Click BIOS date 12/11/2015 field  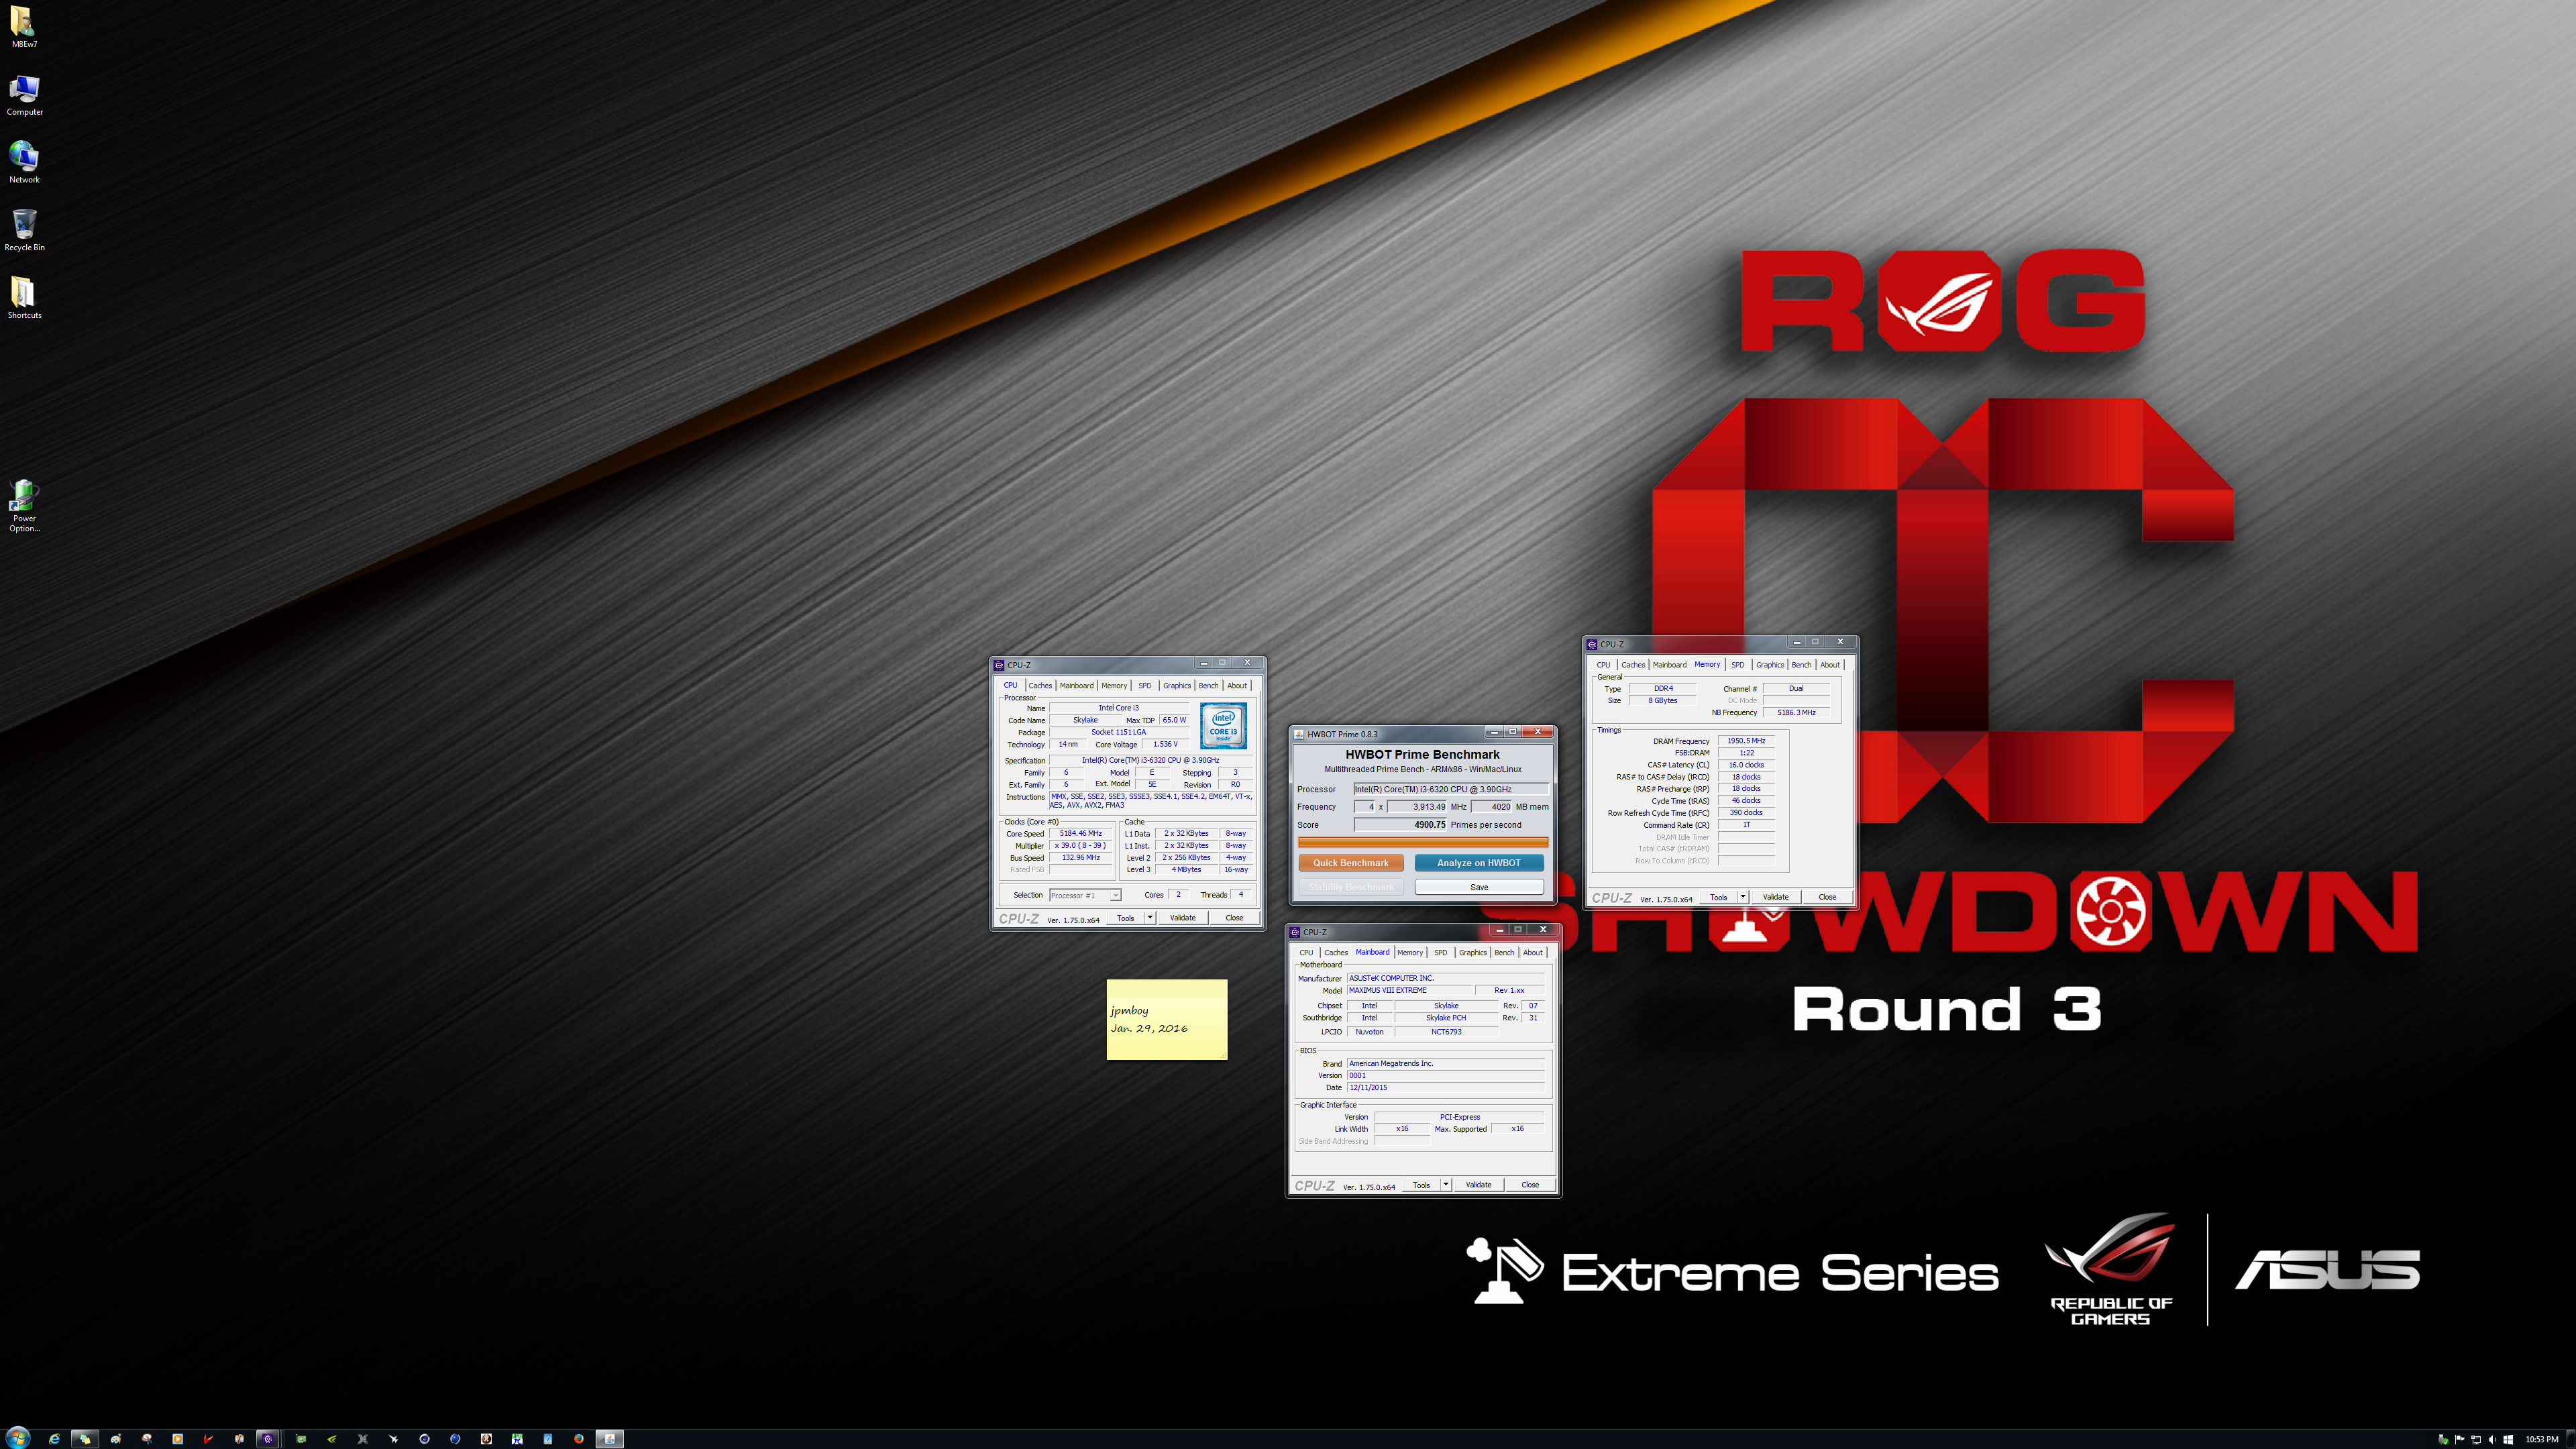coord(1446,1087)
